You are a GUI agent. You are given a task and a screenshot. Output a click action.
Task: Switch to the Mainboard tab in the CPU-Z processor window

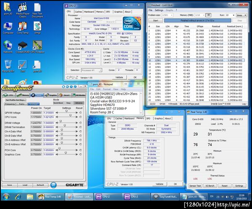click(89, 12)
